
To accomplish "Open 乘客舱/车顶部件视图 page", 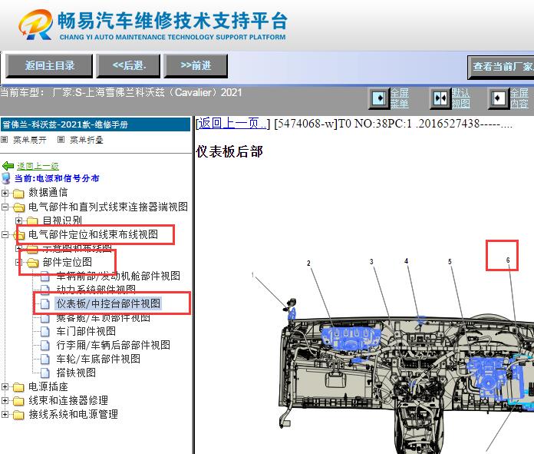I will [103, 318].
